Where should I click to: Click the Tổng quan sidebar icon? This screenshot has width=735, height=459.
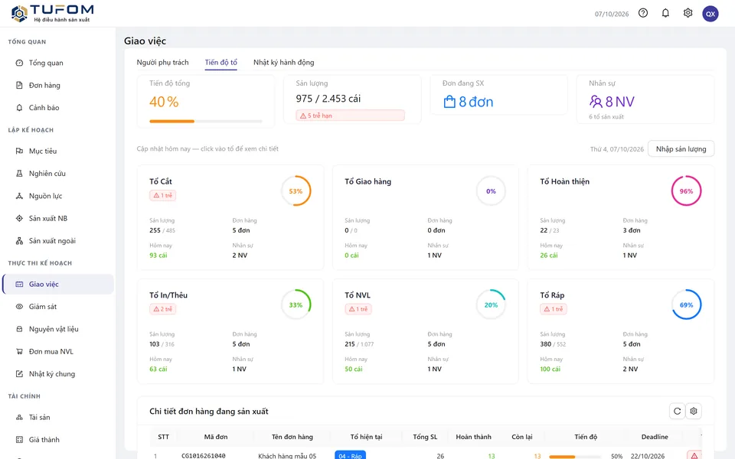tap(19, 63)
